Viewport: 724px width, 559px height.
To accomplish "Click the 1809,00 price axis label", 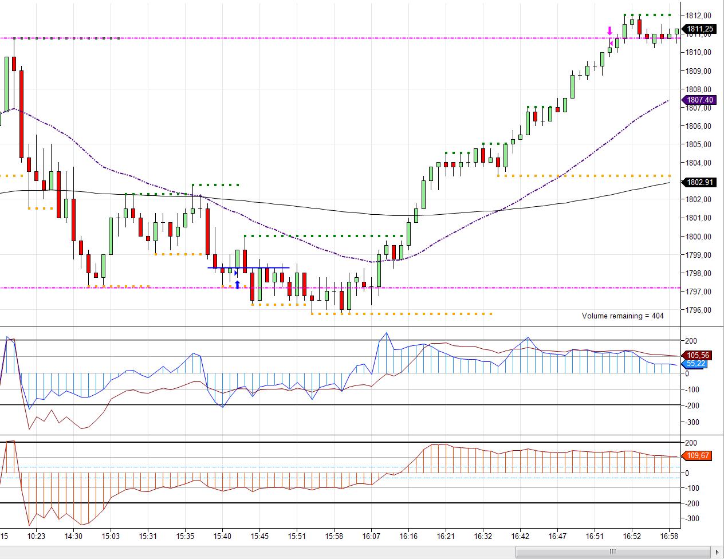I will [699, 71].
